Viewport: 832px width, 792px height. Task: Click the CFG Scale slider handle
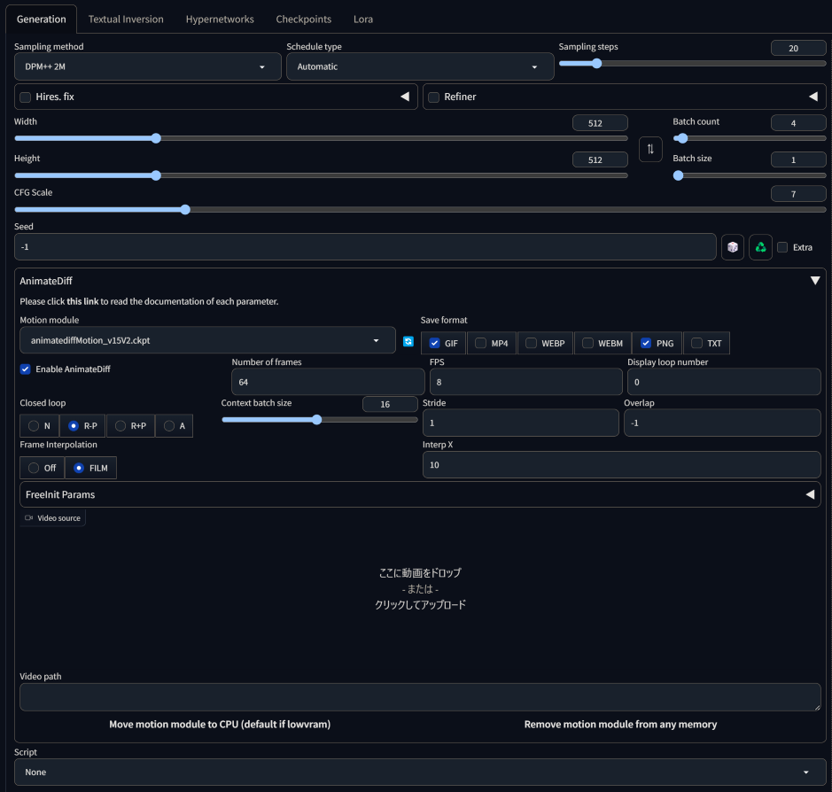184,209
